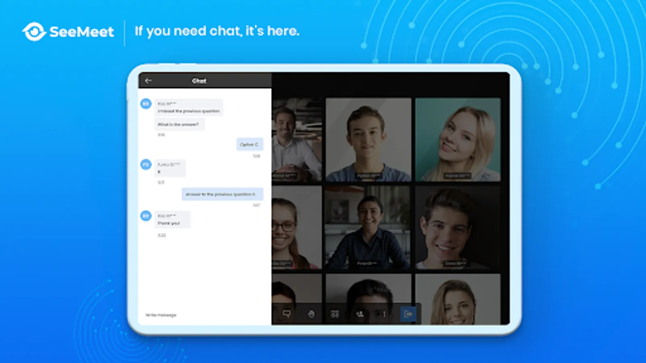Select the 'Chat' panel title
This screenshot has width=646, height=363.
click(199, 81)
